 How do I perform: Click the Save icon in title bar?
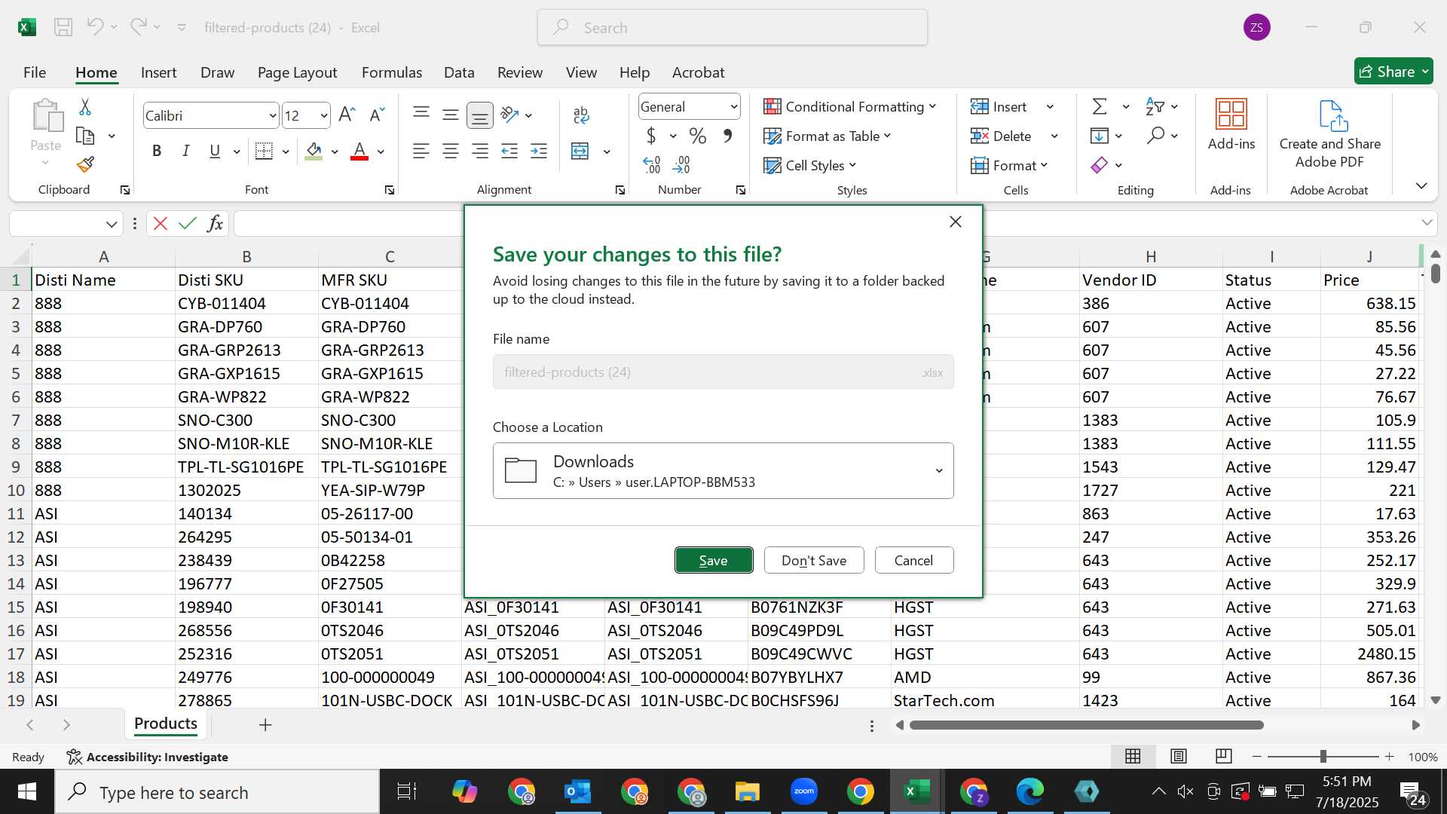pyautogui.click(x=63, y=28)
